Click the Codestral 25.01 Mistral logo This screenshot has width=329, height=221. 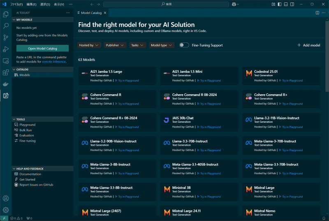249,73
